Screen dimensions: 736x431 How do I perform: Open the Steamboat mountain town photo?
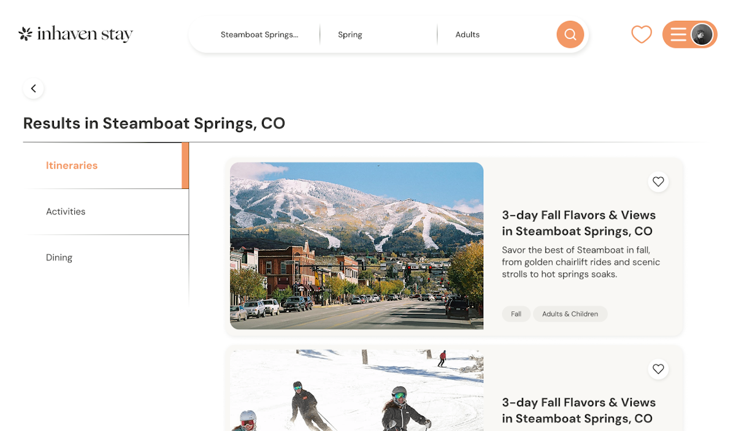point(356,246)
